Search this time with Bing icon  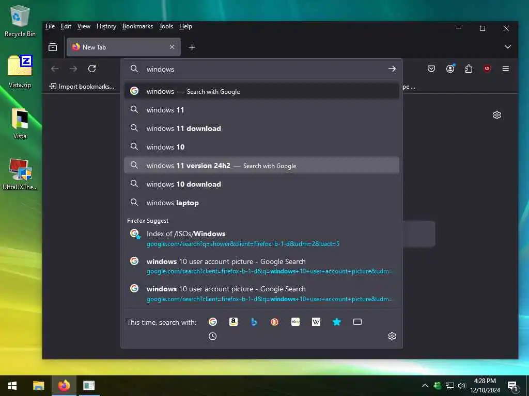coord(254,322)
